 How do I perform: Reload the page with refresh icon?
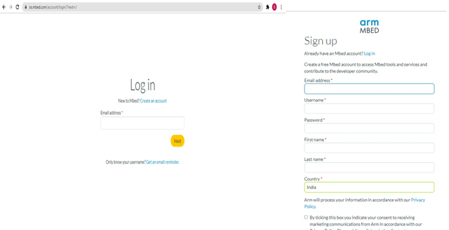[x=17, y=7]
